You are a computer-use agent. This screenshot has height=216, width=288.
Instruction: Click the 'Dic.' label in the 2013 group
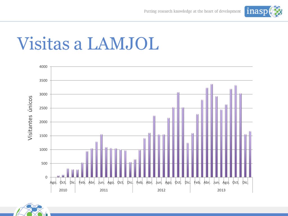(x=245, y=183)
